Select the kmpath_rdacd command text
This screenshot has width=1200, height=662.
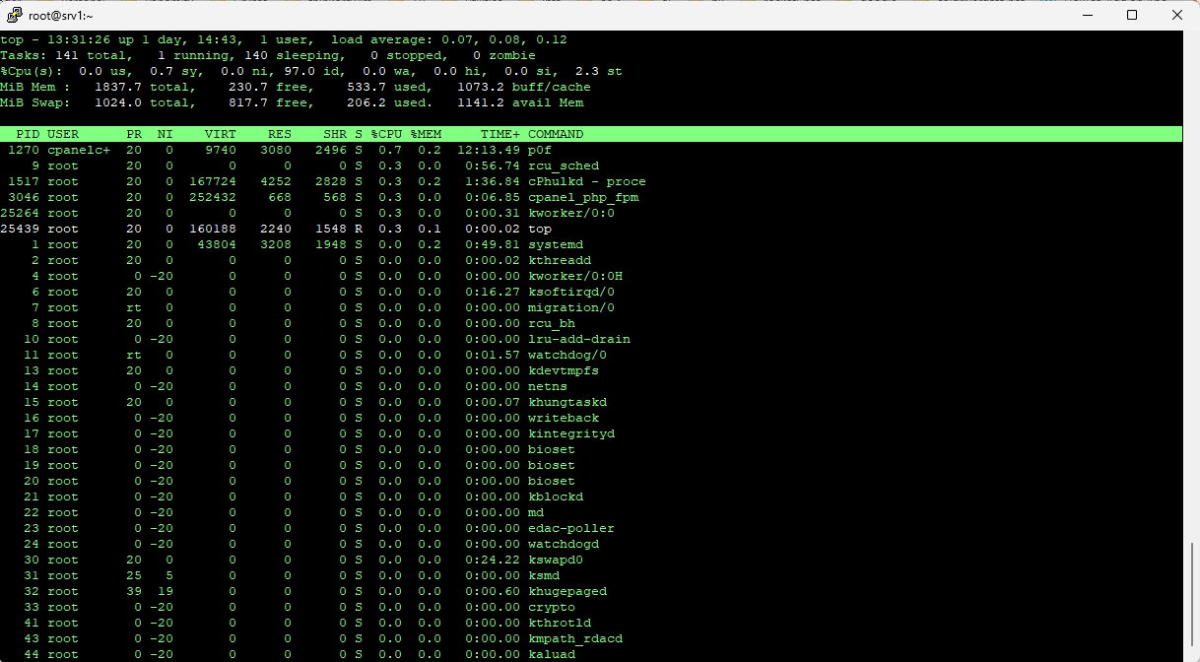[575, 638]
